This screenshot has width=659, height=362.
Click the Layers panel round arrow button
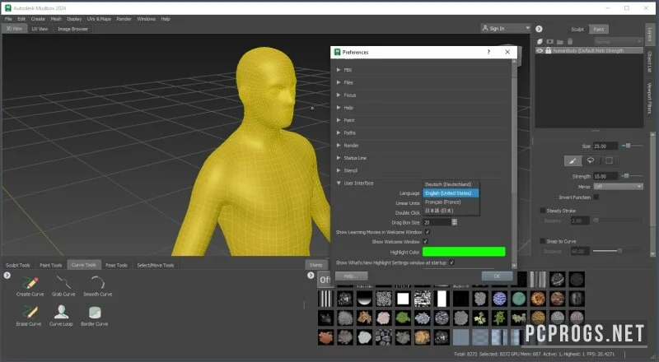point(539,29)
